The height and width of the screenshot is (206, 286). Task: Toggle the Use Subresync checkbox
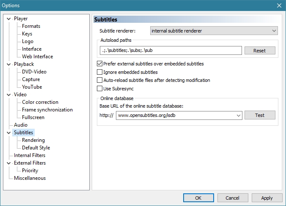coord(100,89)
